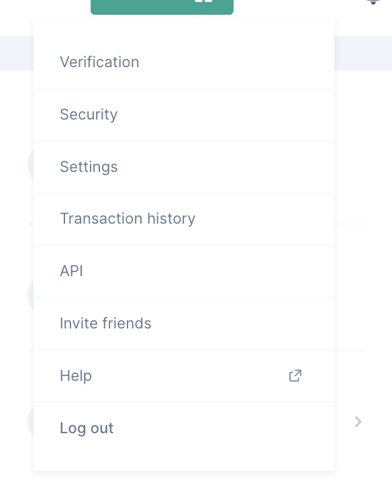Open the Help link

point(184,375)
